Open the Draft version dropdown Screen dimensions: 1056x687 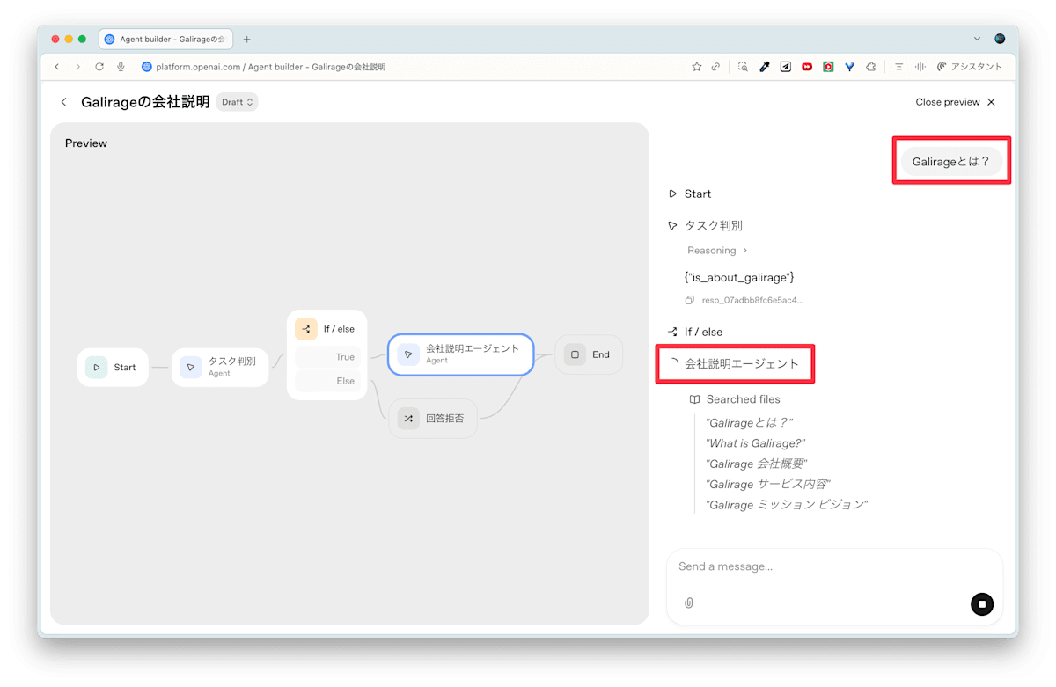pyautogui.click(x=237, y=102)
